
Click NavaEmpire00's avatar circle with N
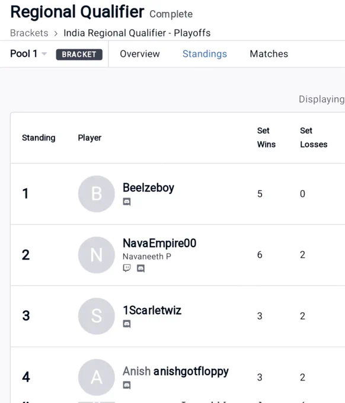tap(97, 255)
